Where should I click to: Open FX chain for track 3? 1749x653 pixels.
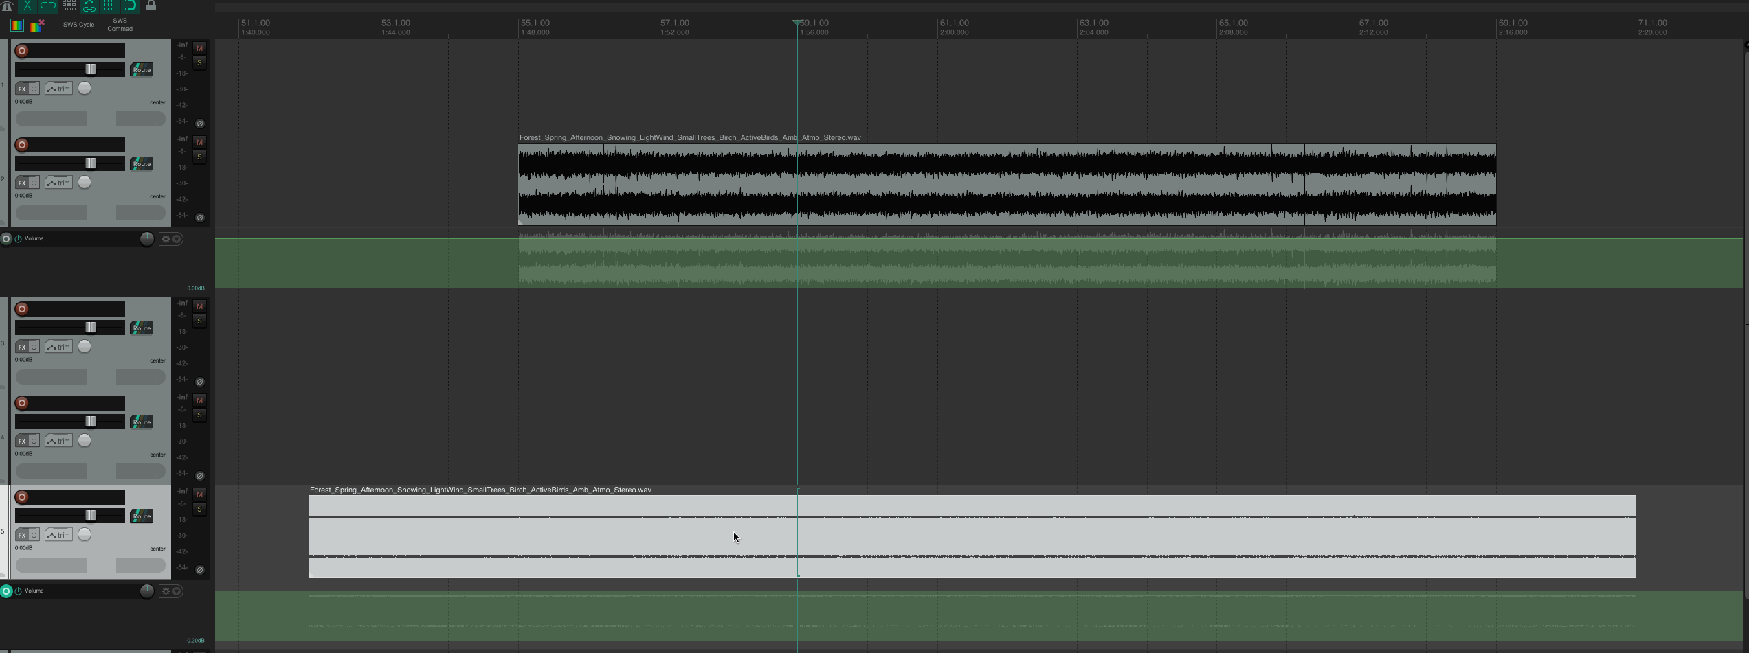pyautogui.click(x=21, y=347)
